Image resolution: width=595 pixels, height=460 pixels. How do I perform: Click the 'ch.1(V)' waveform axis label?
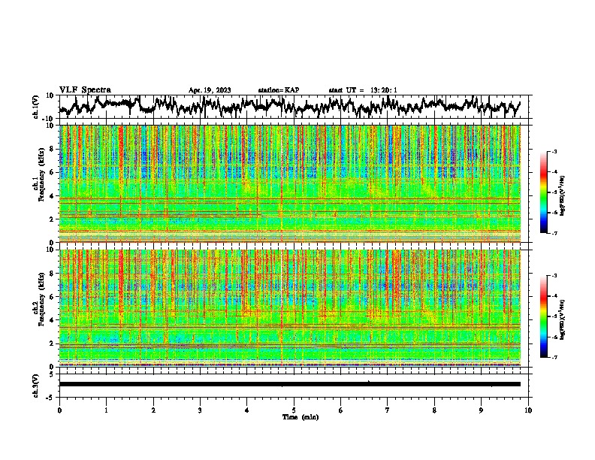36,107
